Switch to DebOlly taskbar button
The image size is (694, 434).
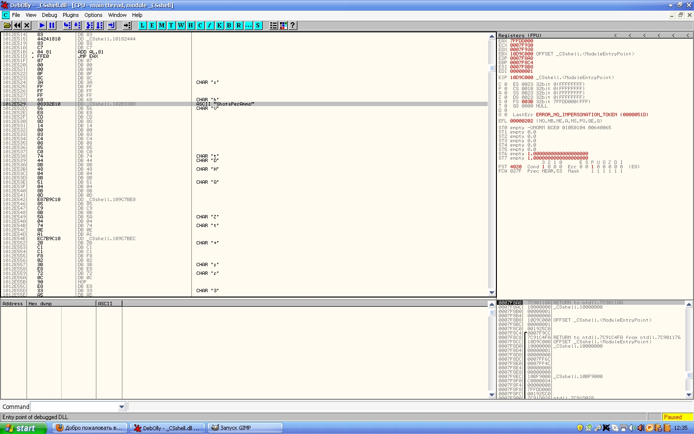[168, 428]
